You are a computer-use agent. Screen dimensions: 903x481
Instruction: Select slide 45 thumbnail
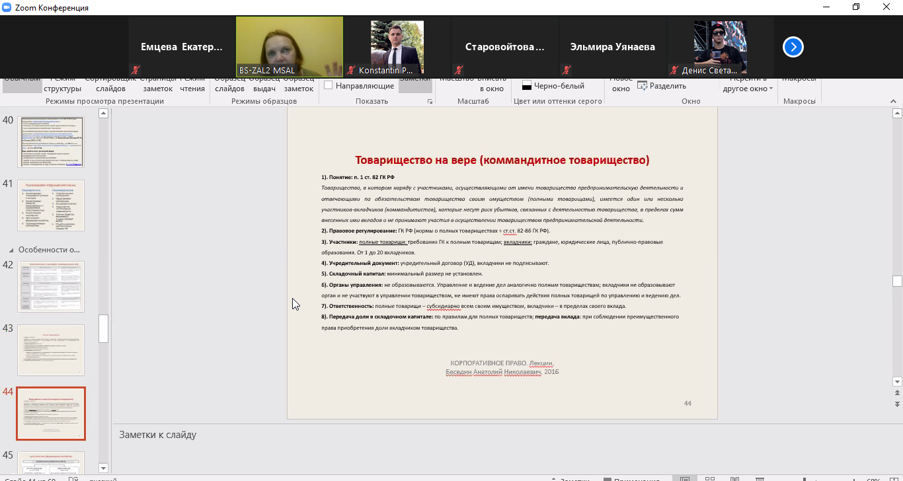point(51,462)
